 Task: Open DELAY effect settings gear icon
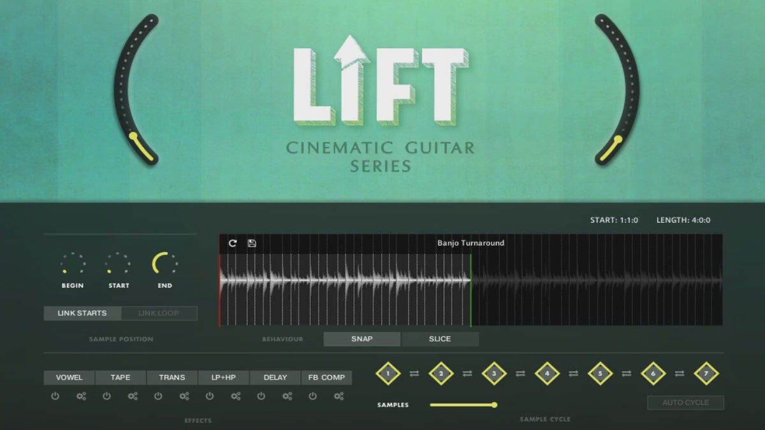click(287, 396)
